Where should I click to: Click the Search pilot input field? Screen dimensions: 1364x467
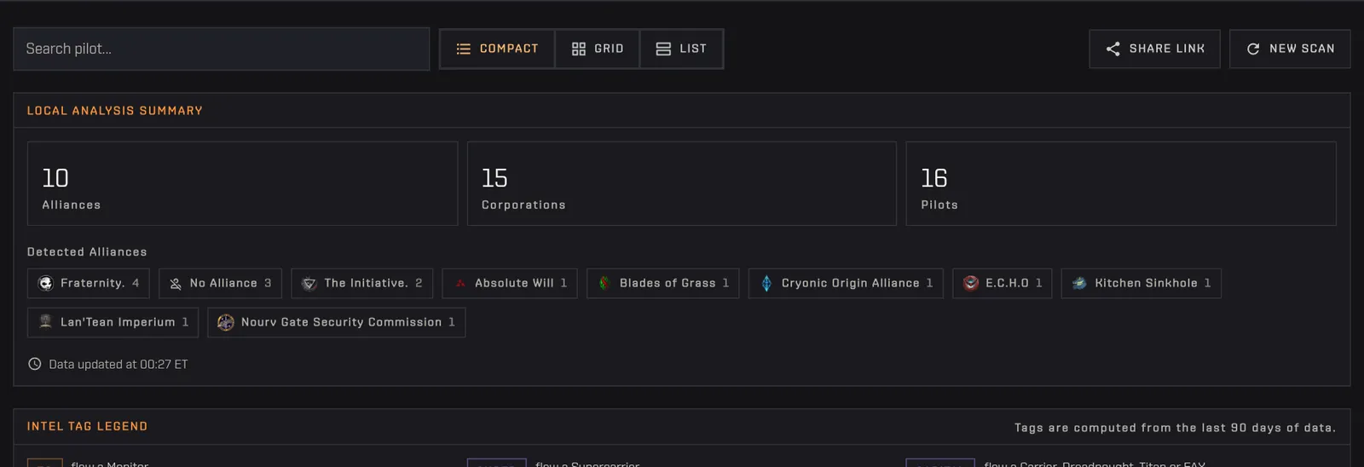point(221,49)
